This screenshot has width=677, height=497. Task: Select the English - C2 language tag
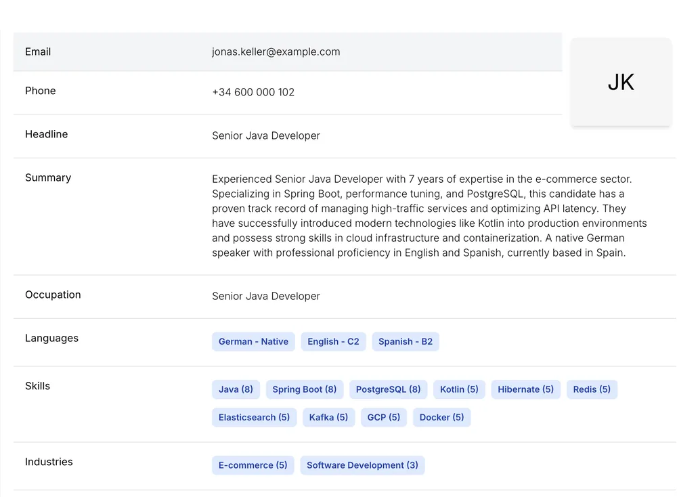tap(333, 341)
